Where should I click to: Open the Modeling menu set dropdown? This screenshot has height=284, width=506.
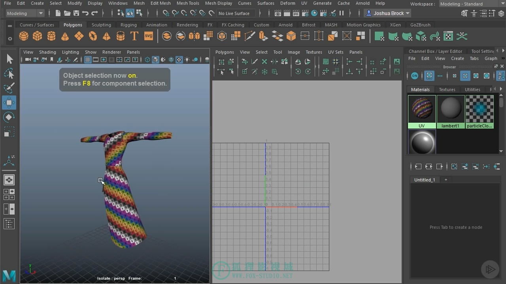click(x=25, y=13)
